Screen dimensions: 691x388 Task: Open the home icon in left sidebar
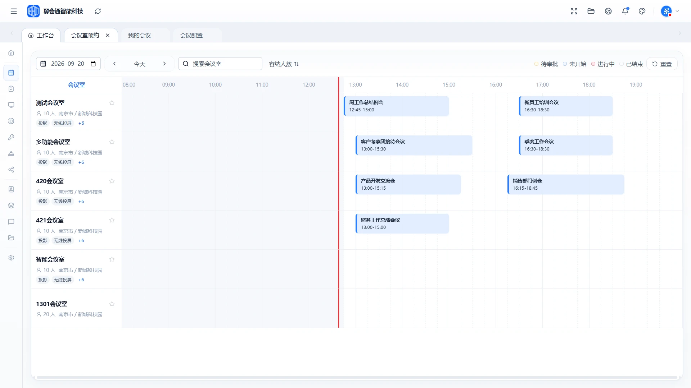pos(11,53)
